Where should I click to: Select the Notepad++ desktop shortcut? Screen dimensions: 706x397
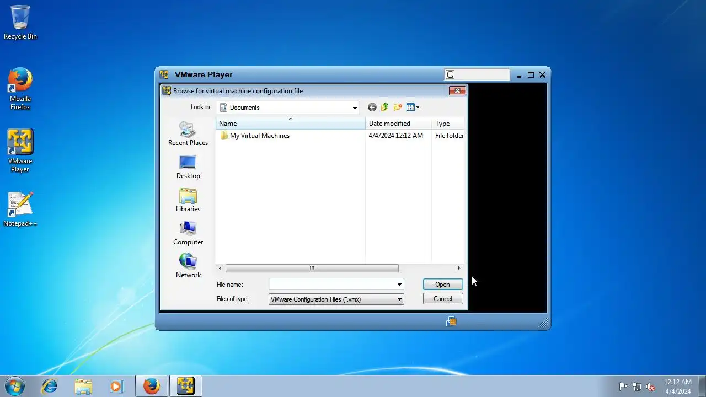[x=20, y=210]
